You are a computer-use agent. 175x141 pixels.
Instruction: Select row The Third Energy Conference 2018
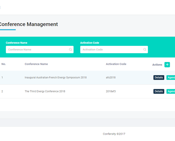tap(87, 91)
